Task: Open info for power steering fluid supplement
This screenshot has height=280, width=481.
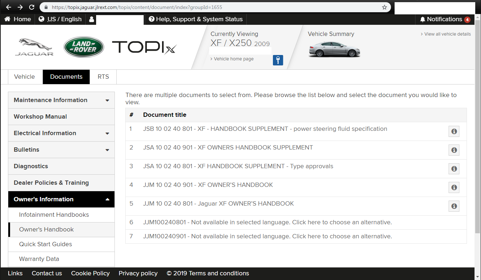Action: pos(454,132)
